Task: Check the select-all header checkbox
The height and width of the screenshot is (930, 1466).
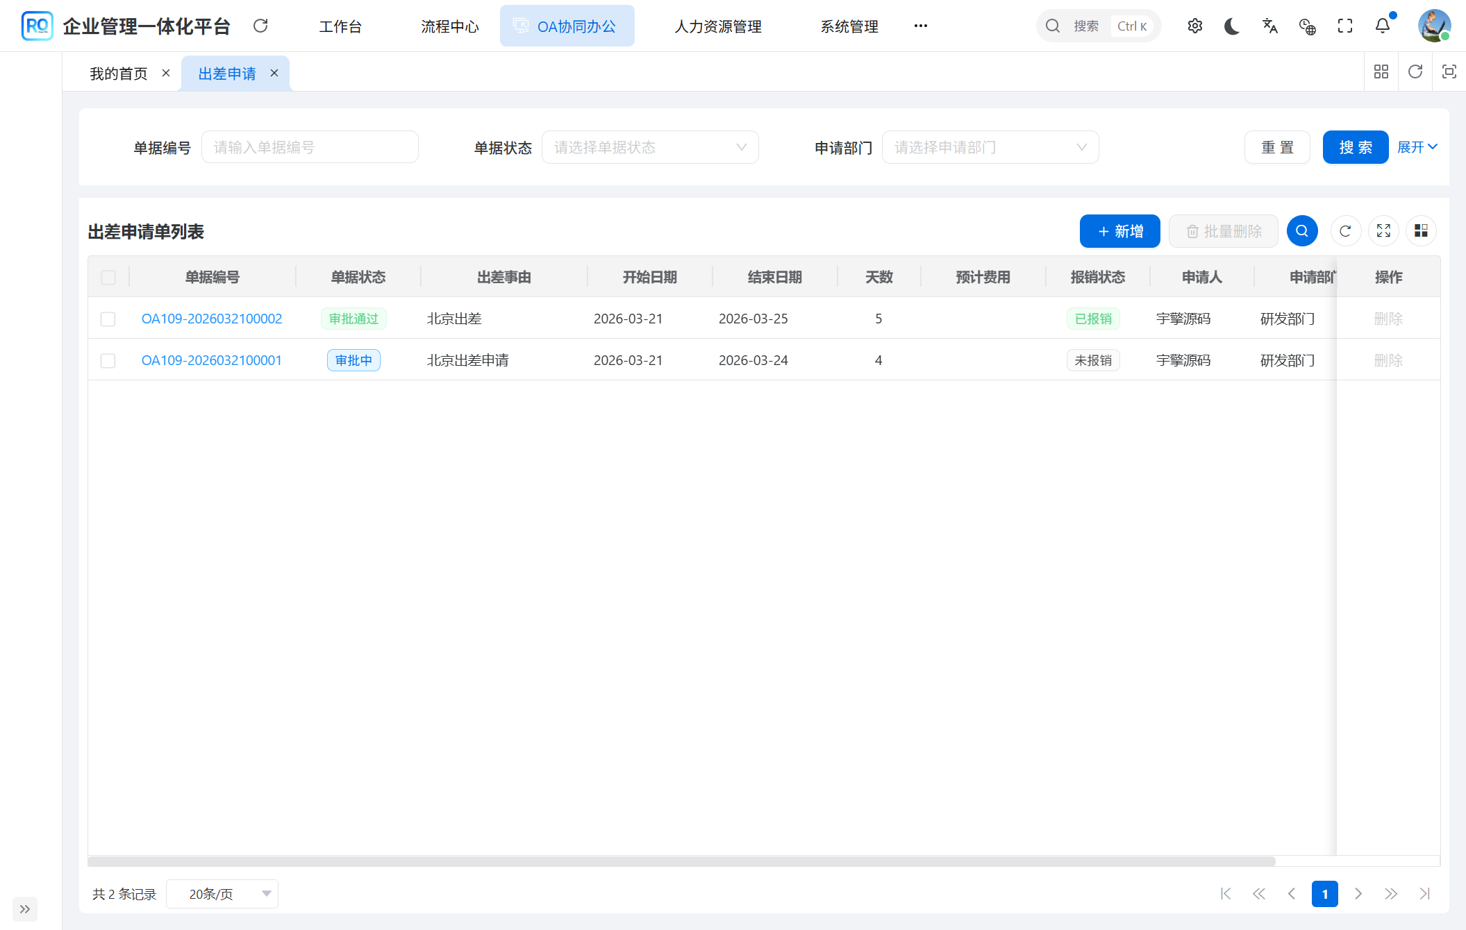Action: pos(108,278)
